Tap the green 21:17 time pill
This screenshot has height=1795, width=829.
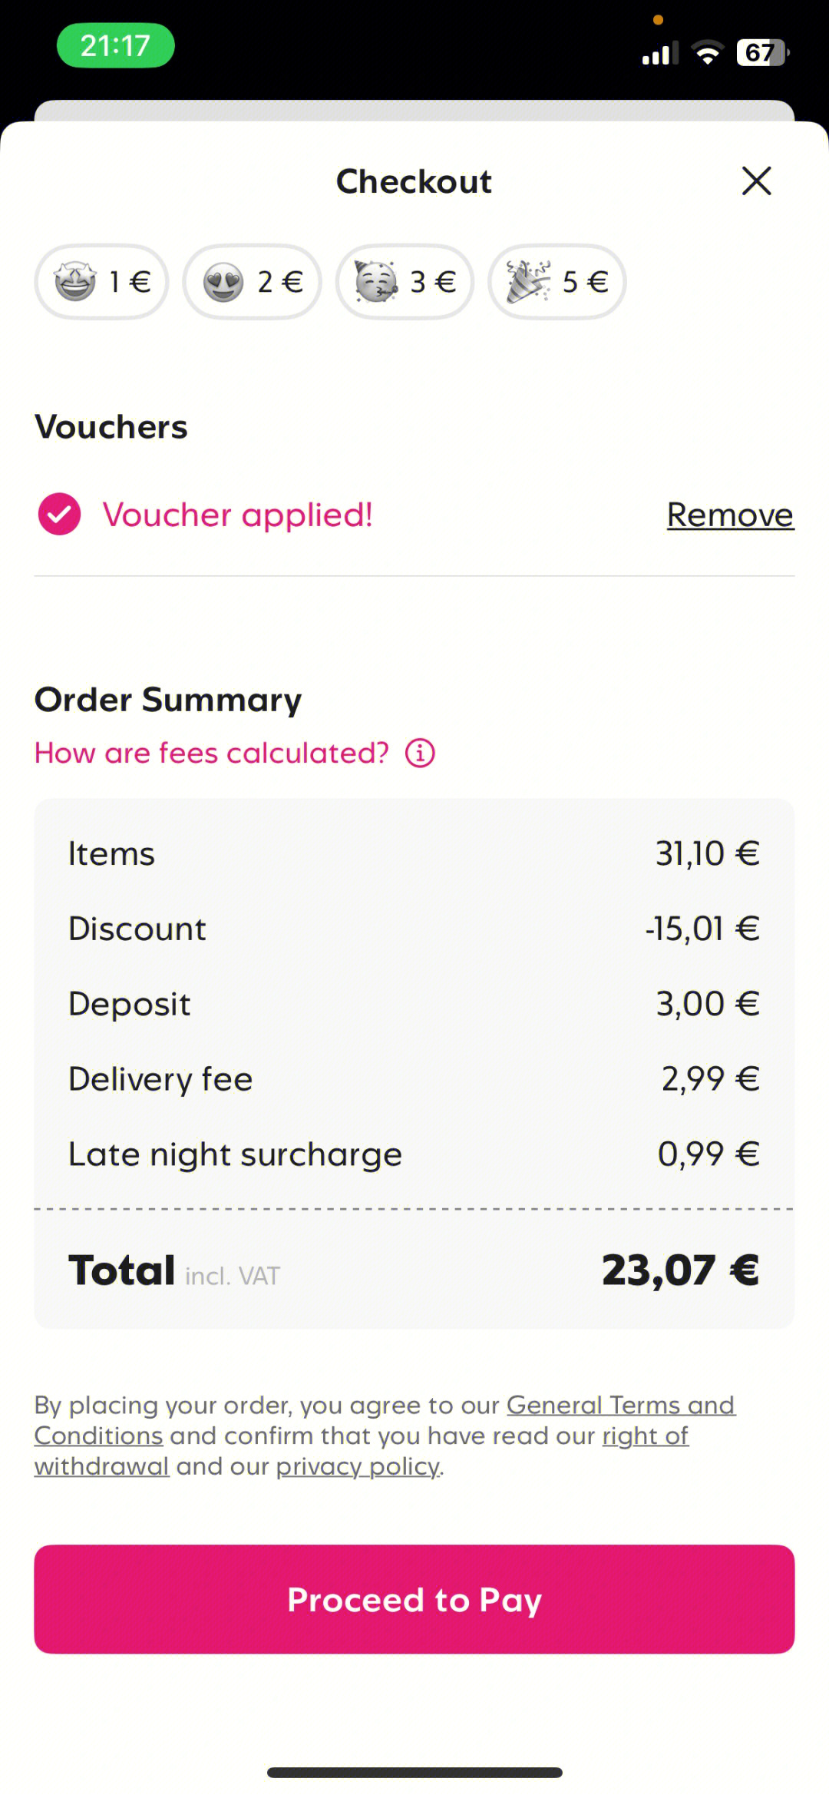pyautogui.click(x=116, y=45)
